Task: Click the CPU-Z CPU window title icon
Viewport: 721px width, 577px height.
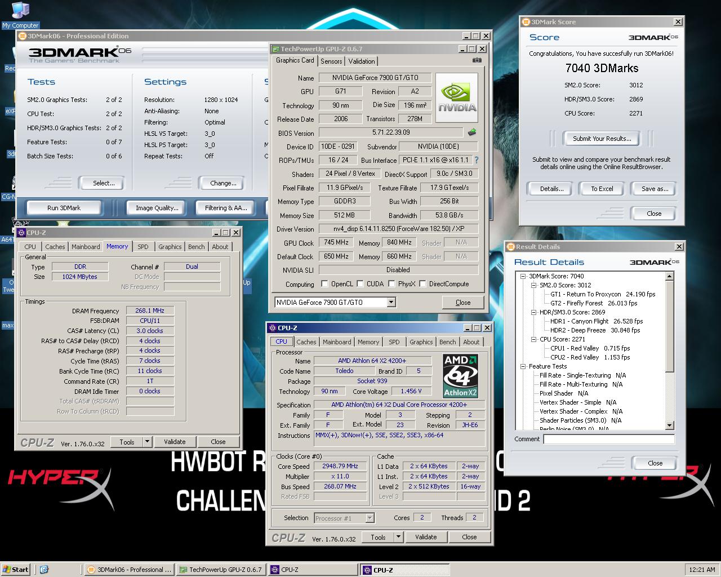Action: 273,327
